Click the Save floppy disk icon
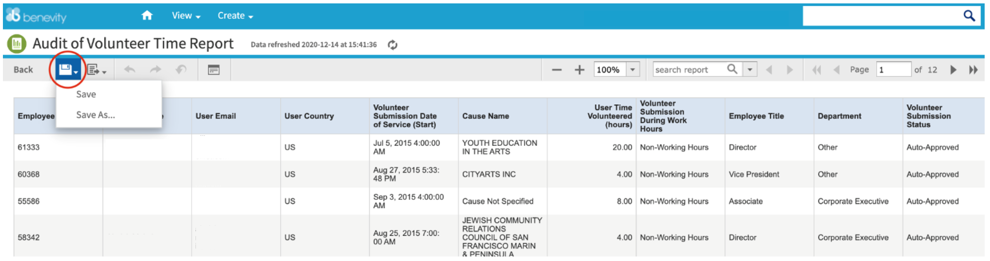 (66, 70)
